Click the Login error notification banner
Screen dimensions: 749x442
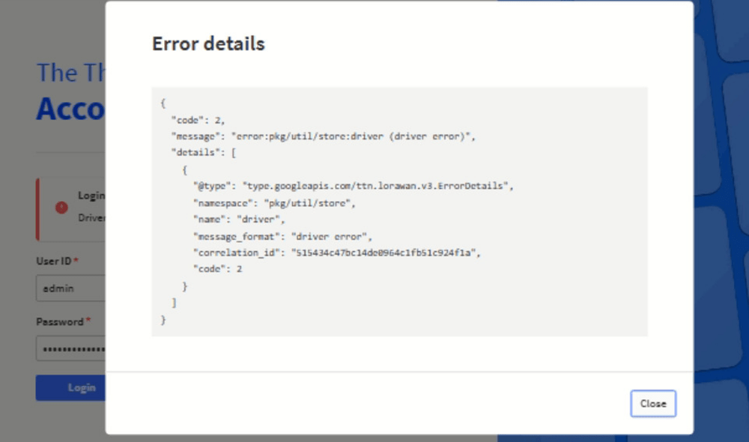click(70, 209)
